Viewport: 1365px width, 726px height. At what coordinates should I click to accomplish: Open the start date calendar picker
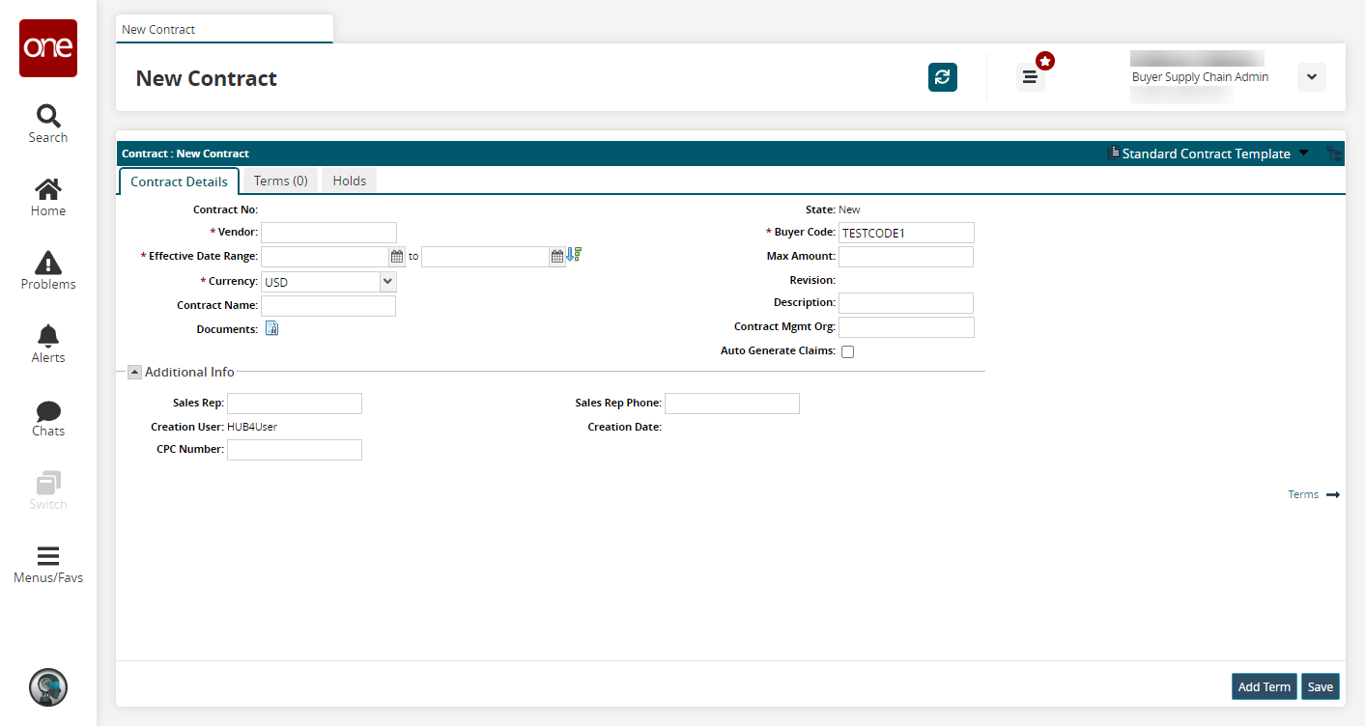coord(396,257)
